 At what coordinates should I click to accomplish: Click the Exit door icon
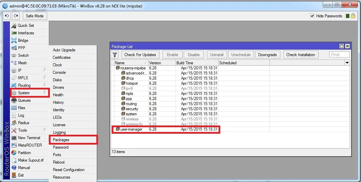click(14, 175)
